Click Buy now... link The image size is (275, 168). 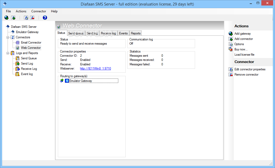241,49
